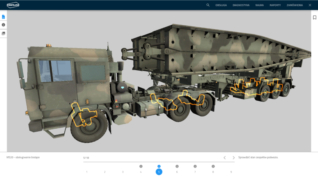This screenshot has width=318, height=179.
Task: Click the highlighted trailer axle assembly outline
Action: tap(257, 86)
